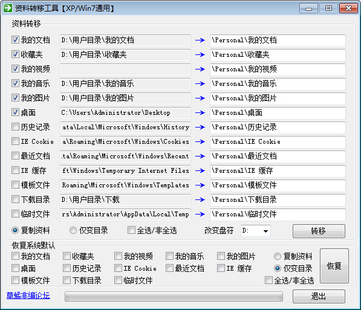Toggle 全选/非全选 in restore section
Image resolution: width=361 pixels, height=310 pixels.
[x=268, y=280]
